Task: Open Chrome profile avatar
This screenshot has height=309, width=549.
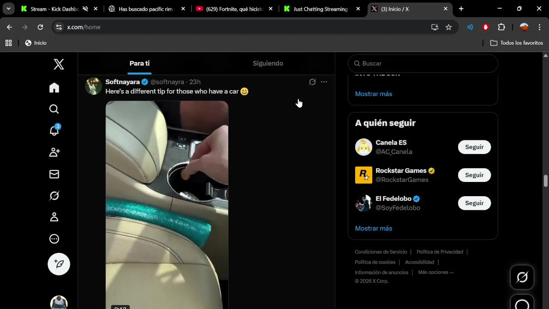Action: pyautogui.click(x=524, y=27)
